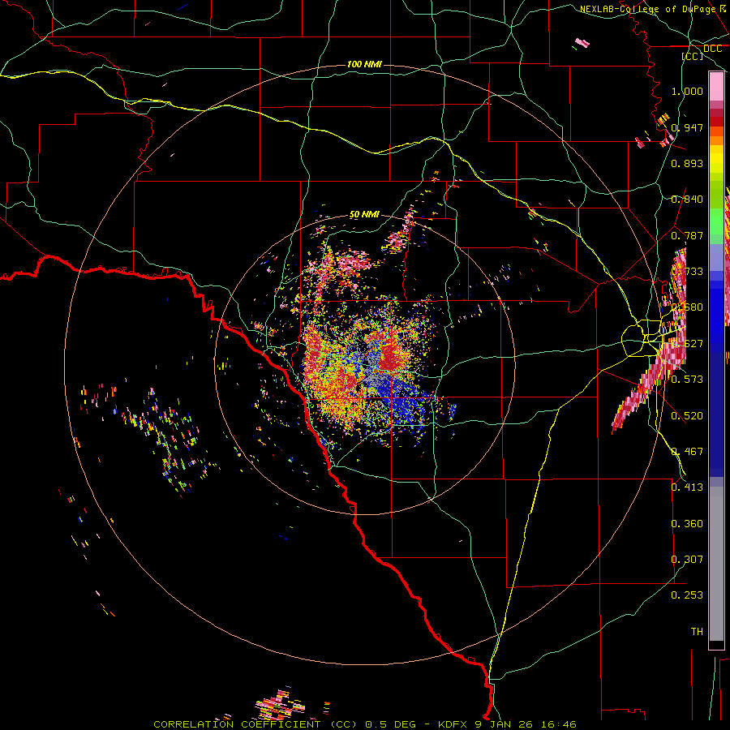Click the bright green segment of color bar
This screenshot has height=730, width=730.
click(716, 222)
